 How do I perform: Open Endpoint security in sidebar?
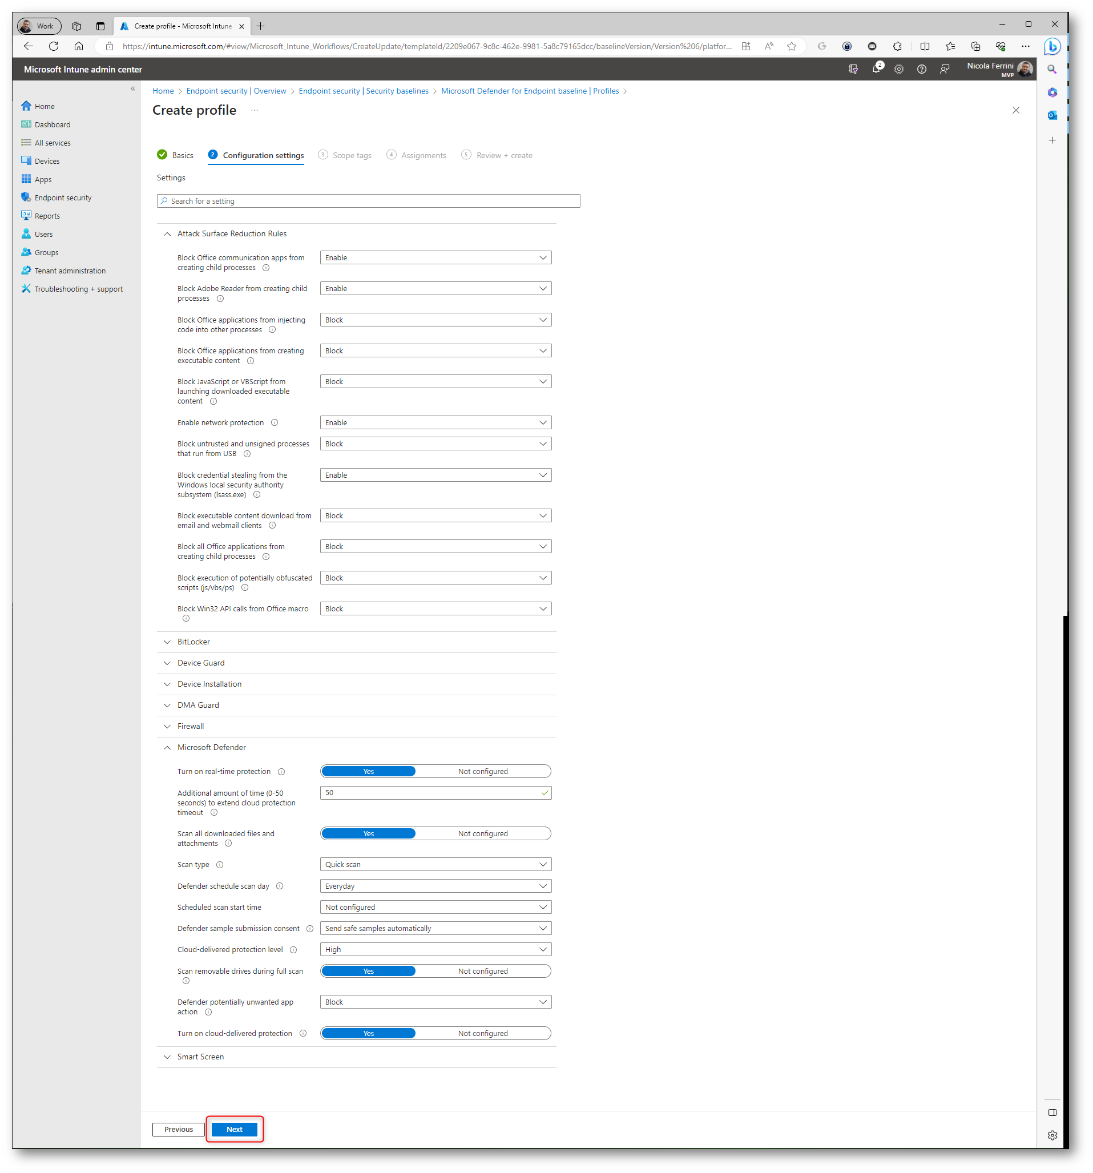(63, 197)
